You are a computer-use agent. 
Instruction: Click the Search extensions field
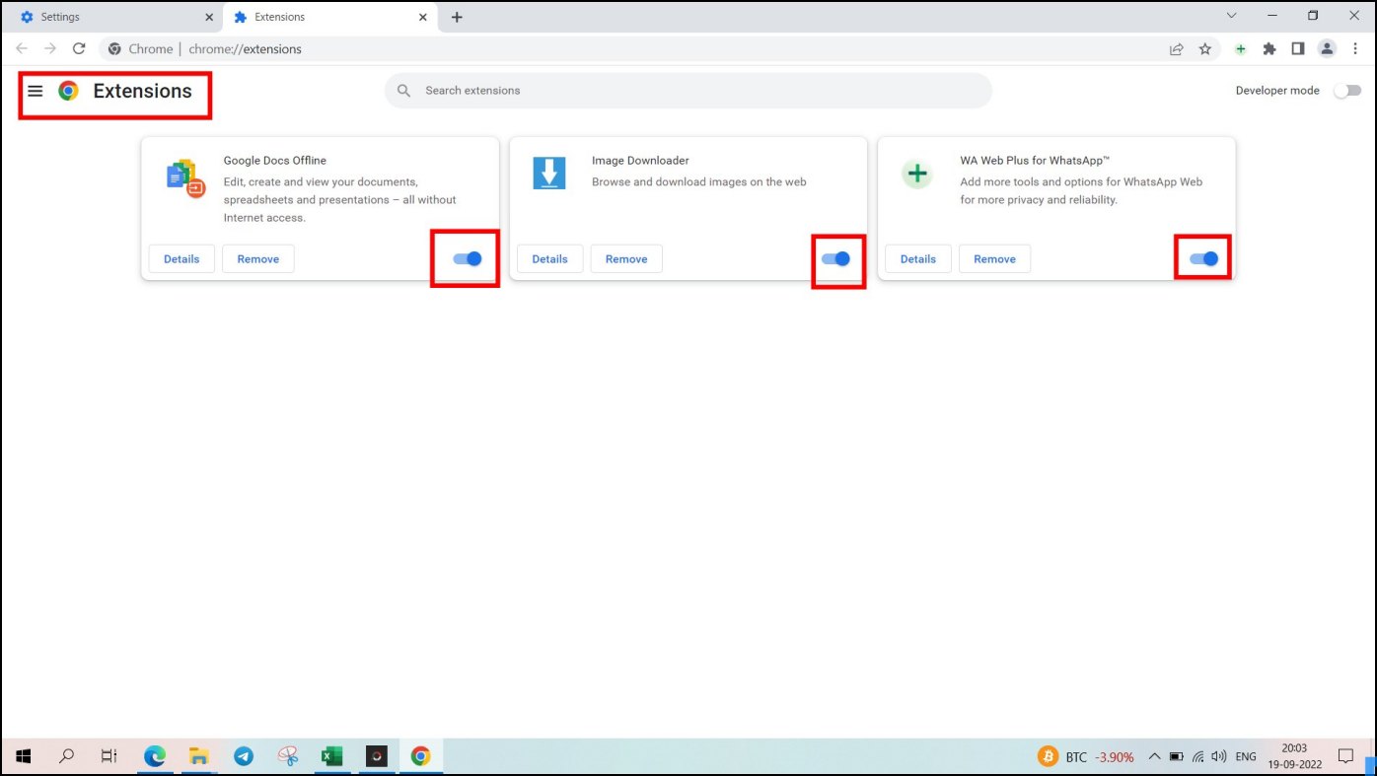click(x=688, y=91)
